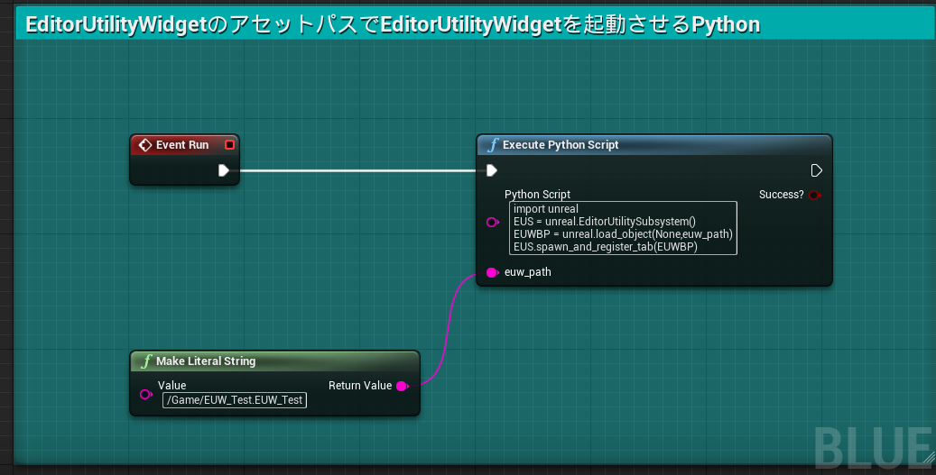Screen dimensions: 936x475
Task: Click the Success? boolean output pin
Action: [815, 195]
